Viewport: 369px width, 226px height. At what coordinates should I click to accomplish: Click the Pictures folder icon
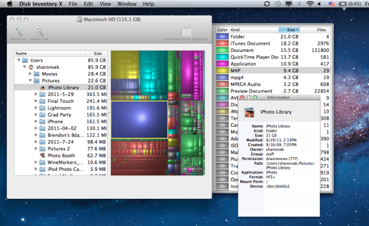(x=36, y=81)
